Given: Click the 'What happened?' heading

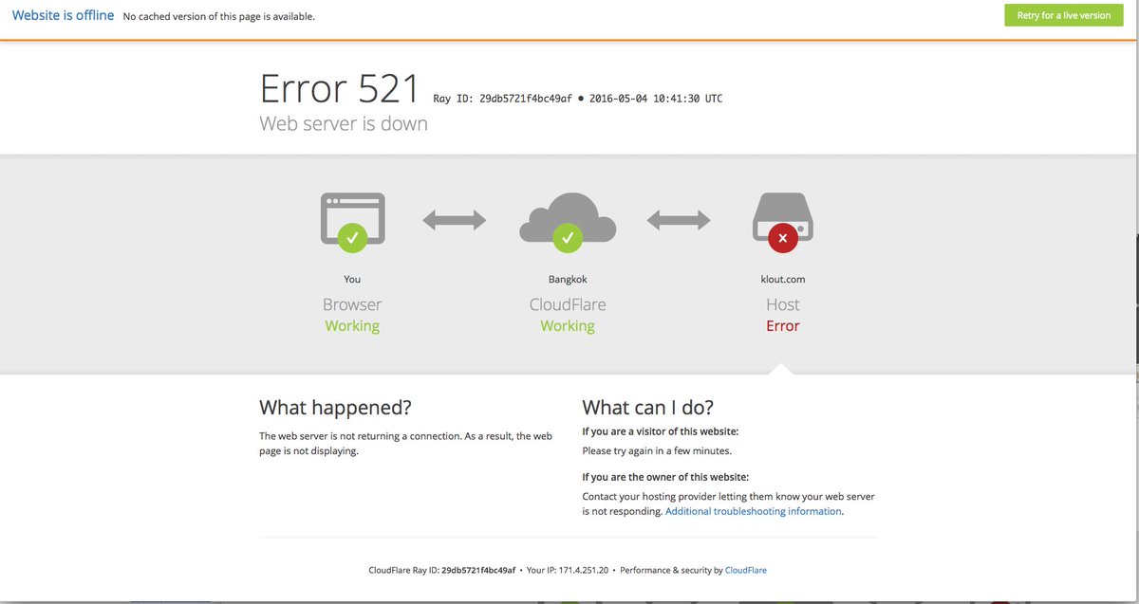Looking at the screenshot, I should click(335, 408).
